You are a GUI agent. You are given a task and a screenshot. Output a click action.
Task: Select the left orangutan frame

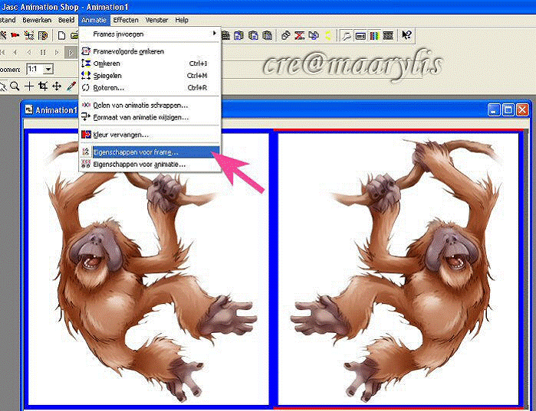coord(148,269)
